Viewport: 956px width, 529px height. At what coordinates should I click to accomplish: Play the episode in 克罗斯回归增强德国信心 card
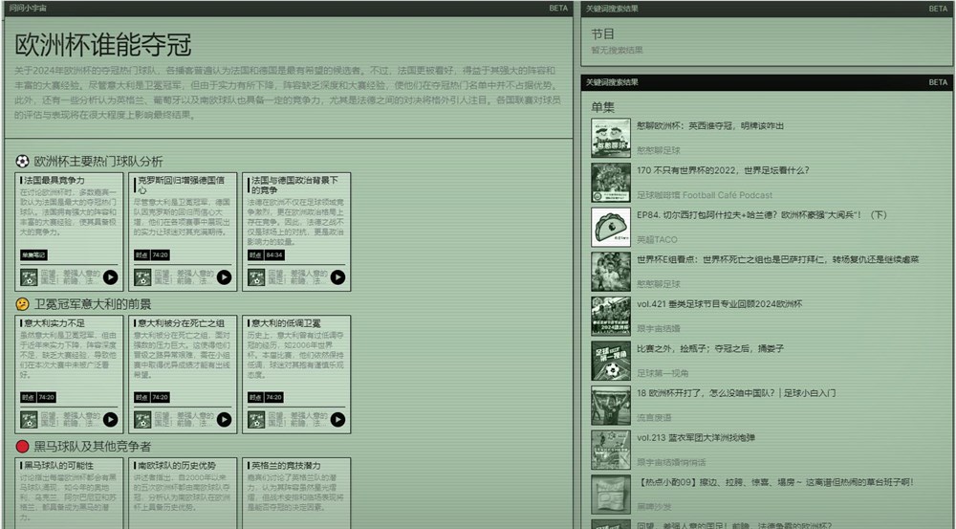pyautogui.click(x=224, y=277)
